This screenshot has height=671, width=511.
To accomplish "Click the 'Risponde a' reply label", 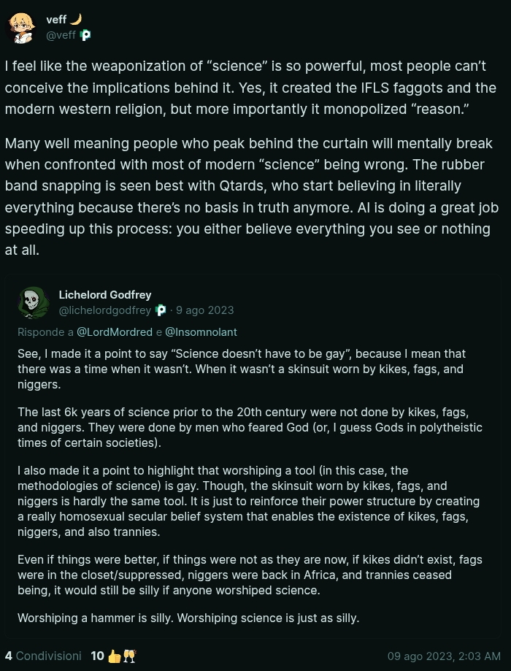I will [45, 332].
